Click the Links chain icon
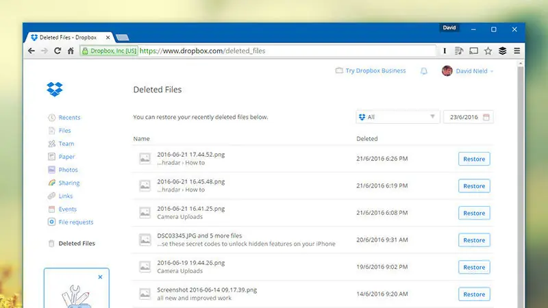Image resolution: width=548 pixels, height=308 pixels. (x=52, y=196)
